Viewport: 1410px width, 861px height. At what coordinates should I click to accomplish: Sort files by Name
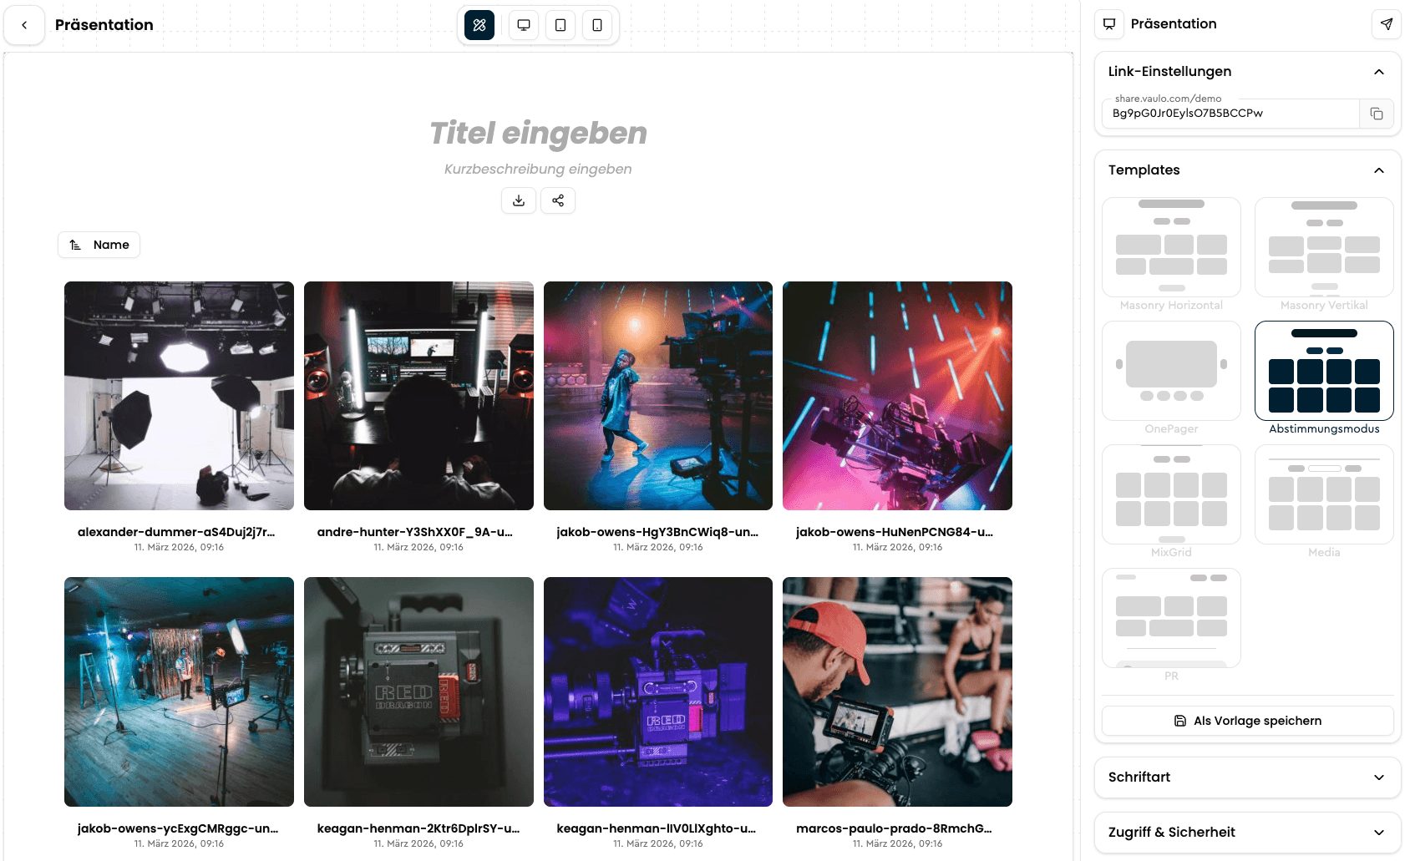99,245
